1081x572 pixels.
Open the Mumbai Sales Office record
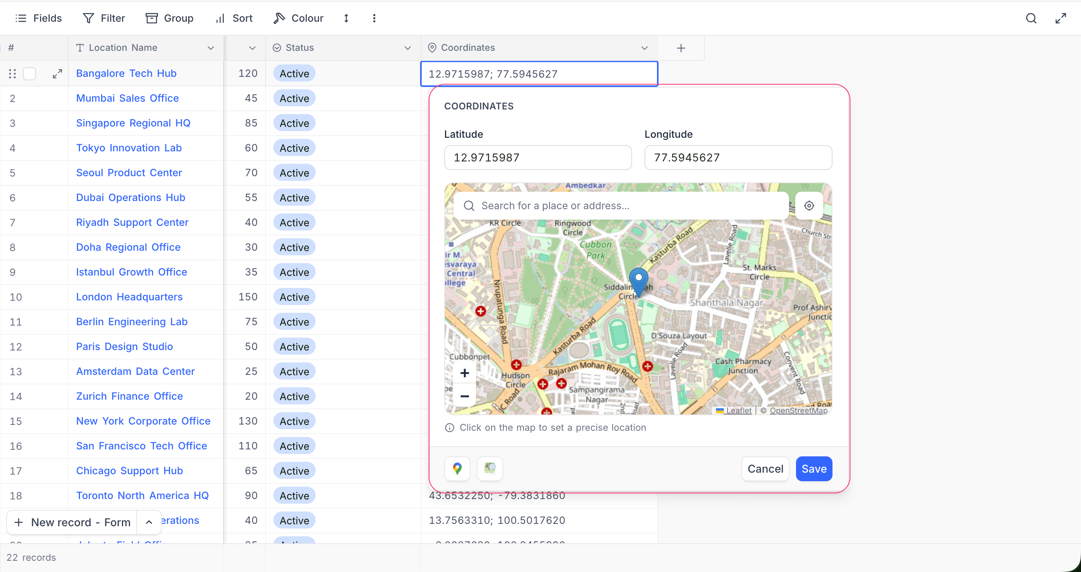click(x=127, y=98)
